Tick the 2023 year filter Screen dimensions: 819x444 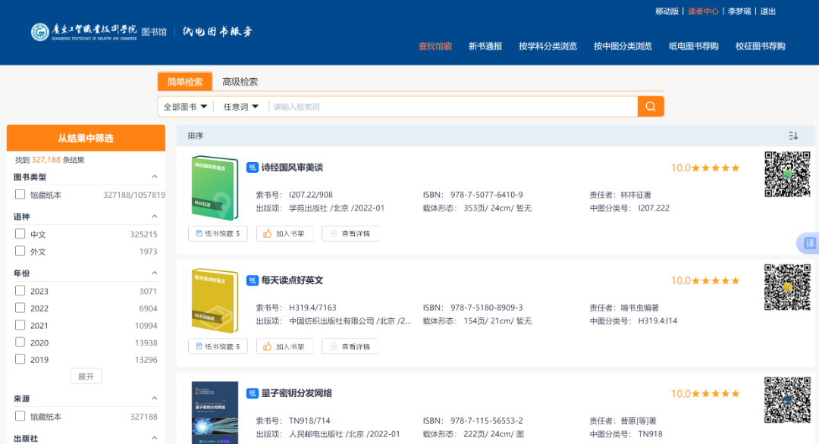tap(20, 291)
